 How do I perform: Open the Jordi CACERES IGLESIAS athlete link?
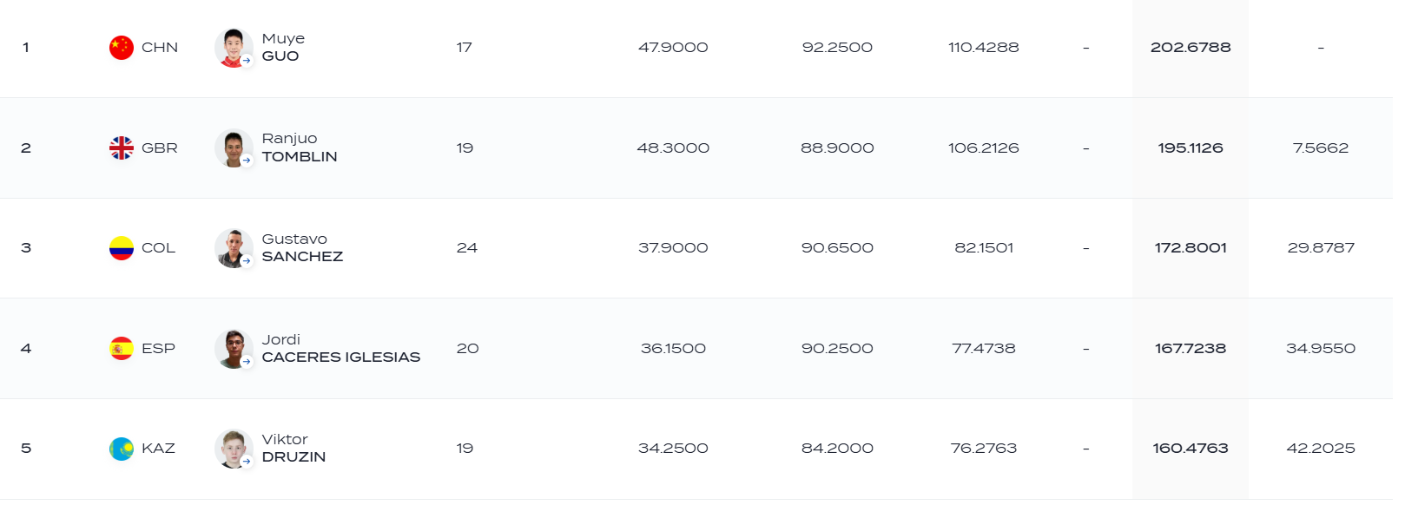coord(340,349)
